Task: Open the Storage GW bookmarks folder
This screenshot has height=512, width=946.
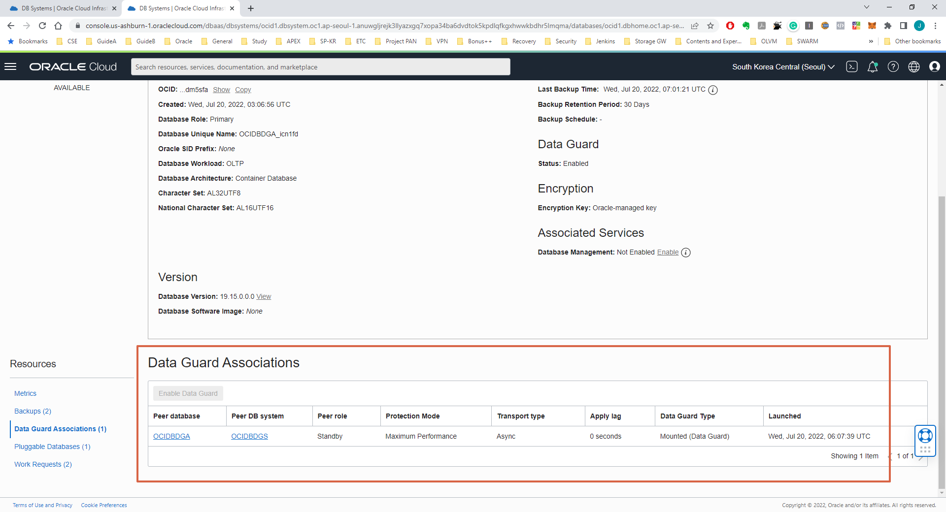Action: [645, 41]
